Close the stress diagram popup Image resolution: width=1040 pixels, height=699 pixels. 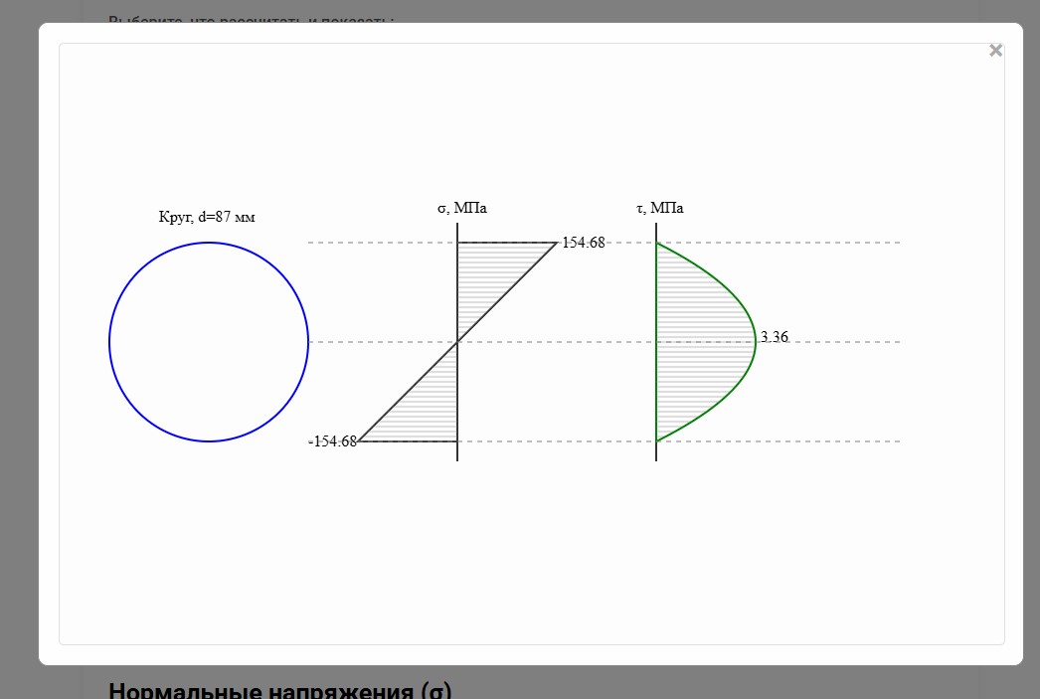[x=995, y=51]
